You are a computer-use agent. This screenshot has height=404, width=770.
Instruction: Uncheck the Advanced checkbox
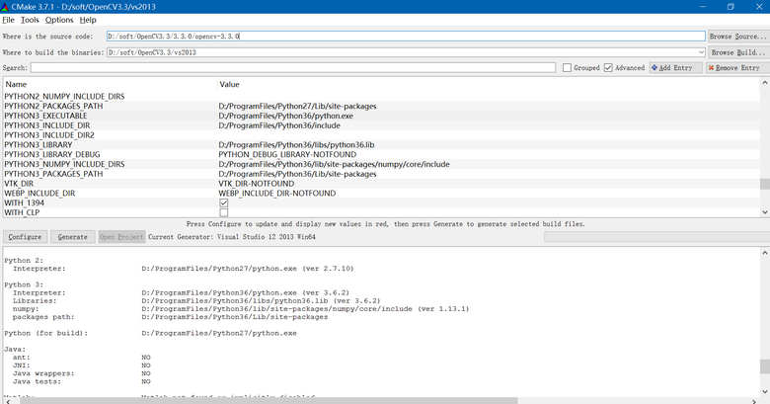pos(608,68)
